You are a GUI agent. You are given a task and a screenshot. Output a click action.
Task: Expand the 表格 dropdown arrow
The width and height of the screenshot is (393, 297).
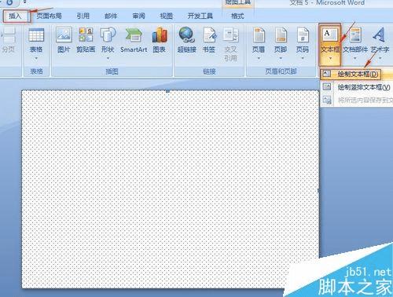click(36, 58)
